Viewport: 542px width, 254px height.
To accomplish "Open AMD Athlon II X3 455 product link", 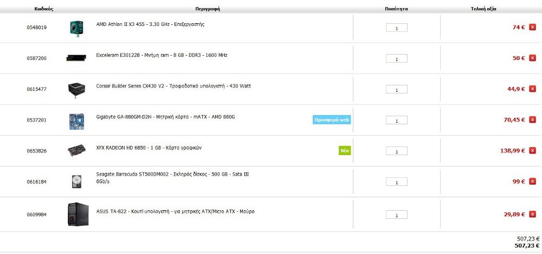I will click(x=150, y=24).
